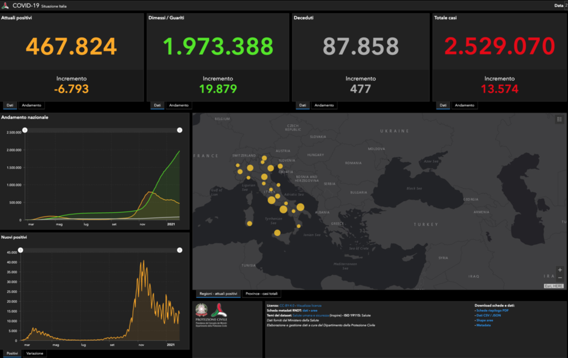This screenshot has width=568, height=358.
Task: Click the Protezione Civile logo
Action: [x=219, y=311]
